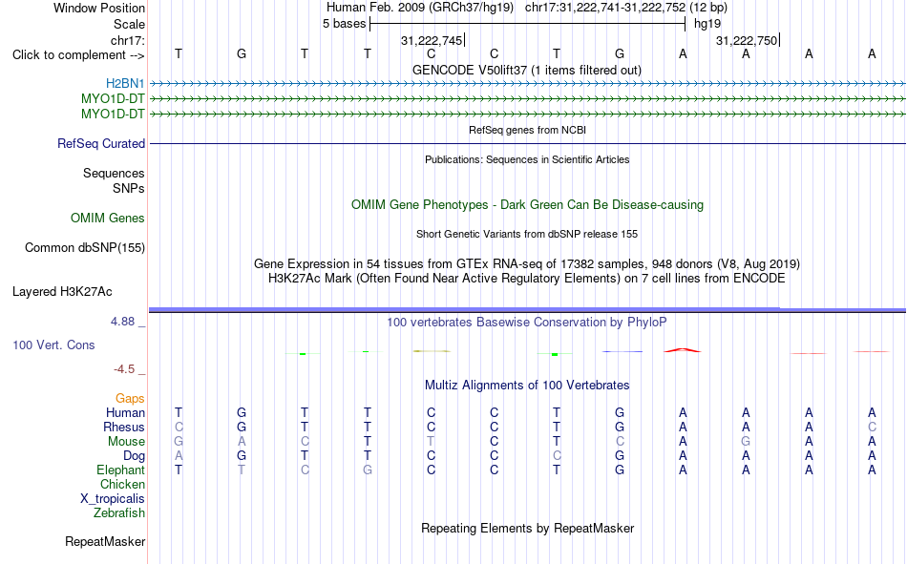Image resolution: width=907 pixels, height=564 pixels.
Task: Open the Sequences track label
Action: (114, 173)
